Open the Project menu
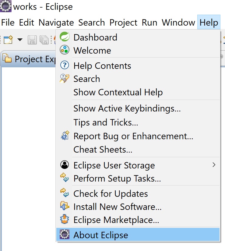225x251 pixels. (x=123, y=22)
